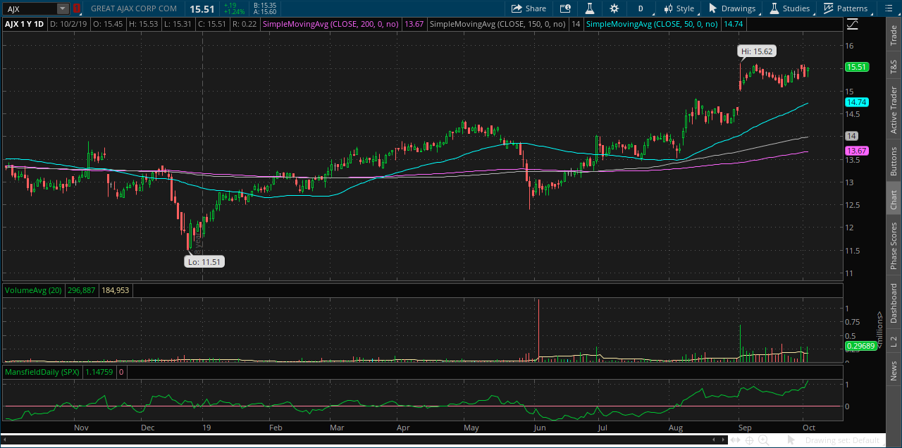Toggle the price axis scale icon
This screenshot has height=448, width=902.
pyautogui.click(x=853, y=24)
